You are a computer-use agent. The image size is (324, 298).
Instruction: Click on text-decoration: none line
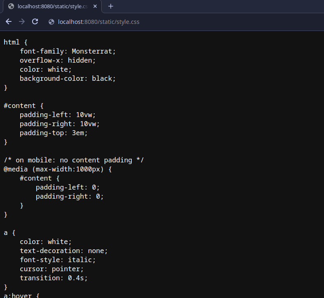click(x=64, y=251)
